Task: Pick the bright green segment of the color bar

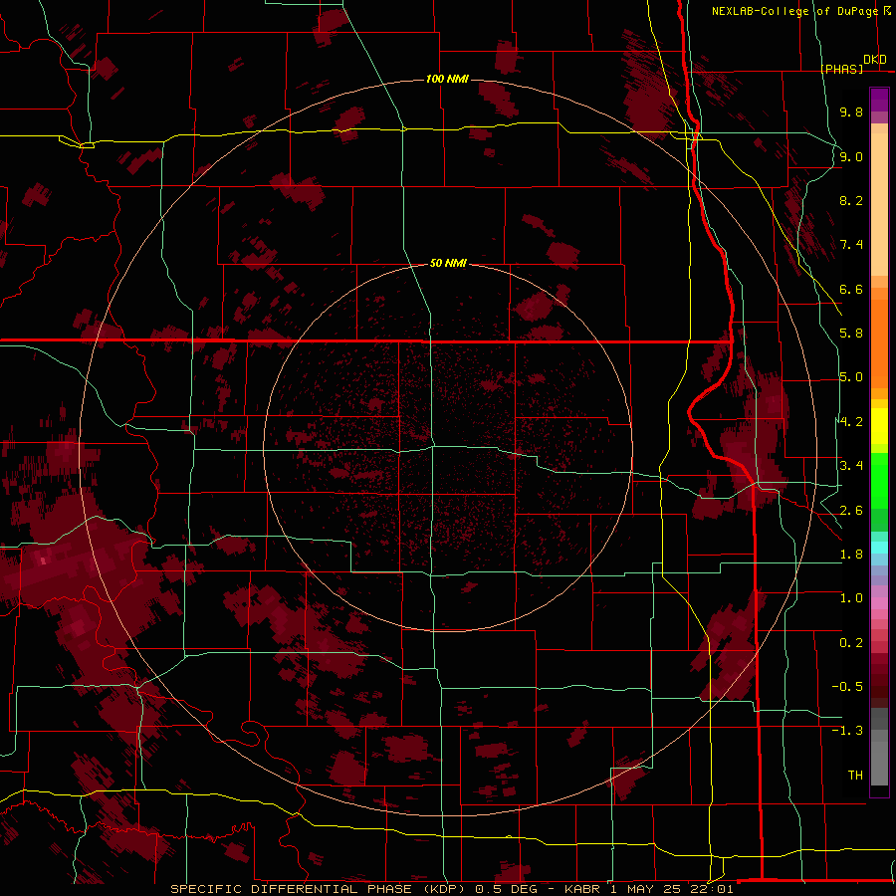Action: click(879, 481)
